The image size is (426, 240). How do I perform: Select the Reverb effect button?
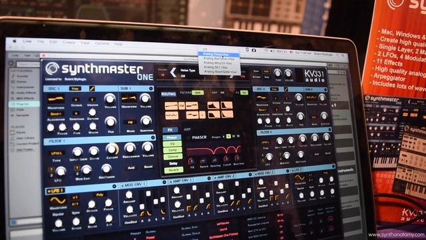pos(173,170)
